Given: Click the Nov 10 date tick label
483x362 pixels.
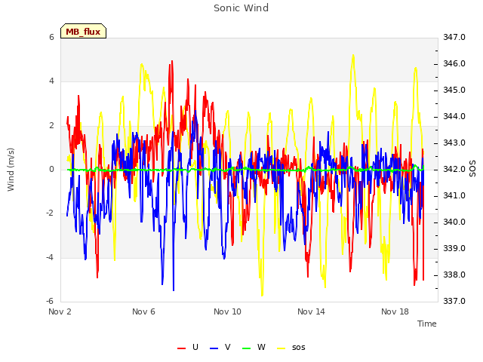Looking at the screenshot, I should pos(227,311).
